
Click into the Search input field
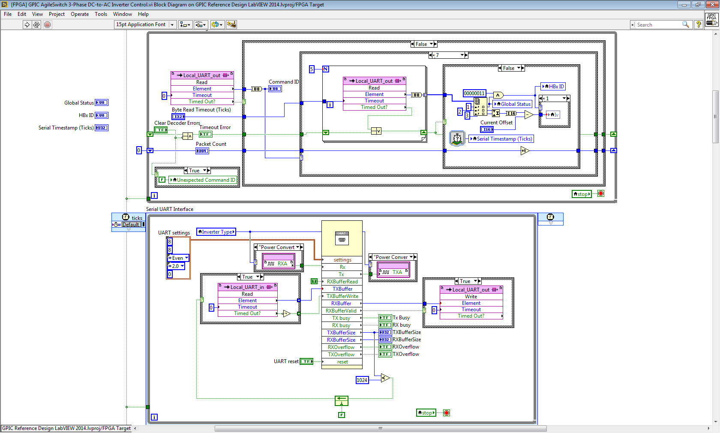click(x=658, y=25)
